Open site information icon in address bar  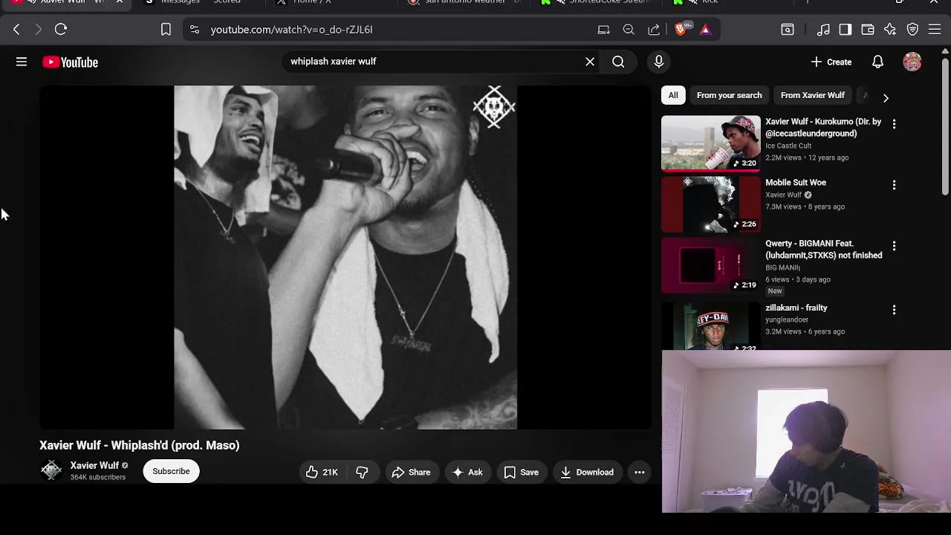click(x=195, y=30)
